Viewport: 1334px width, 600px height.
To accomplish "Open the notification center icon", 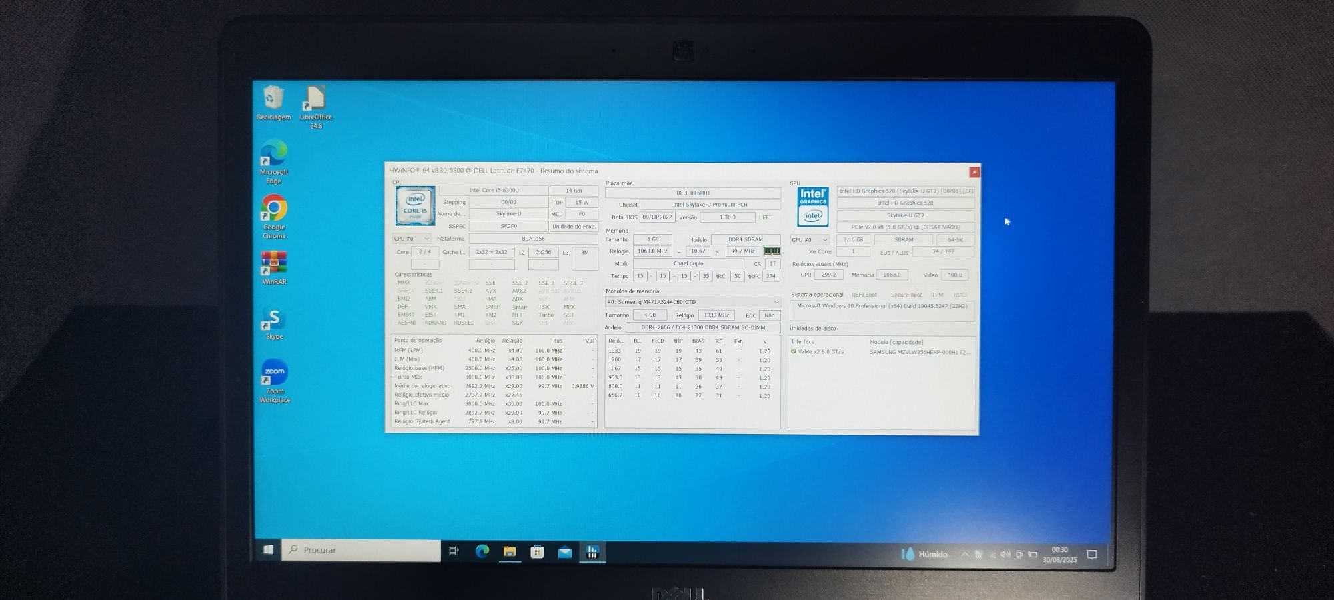I will 1091,555.
